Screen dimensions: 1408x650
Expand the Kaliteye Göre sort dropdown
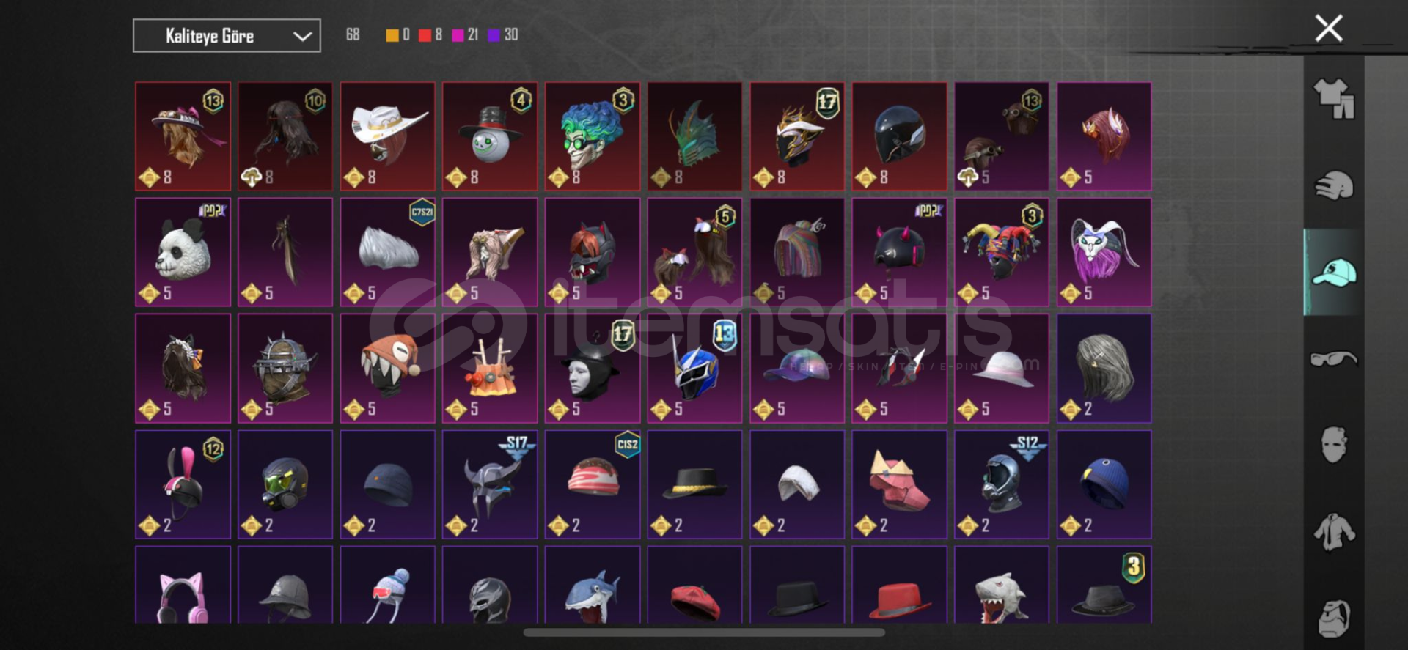click(x=227, y=36)
